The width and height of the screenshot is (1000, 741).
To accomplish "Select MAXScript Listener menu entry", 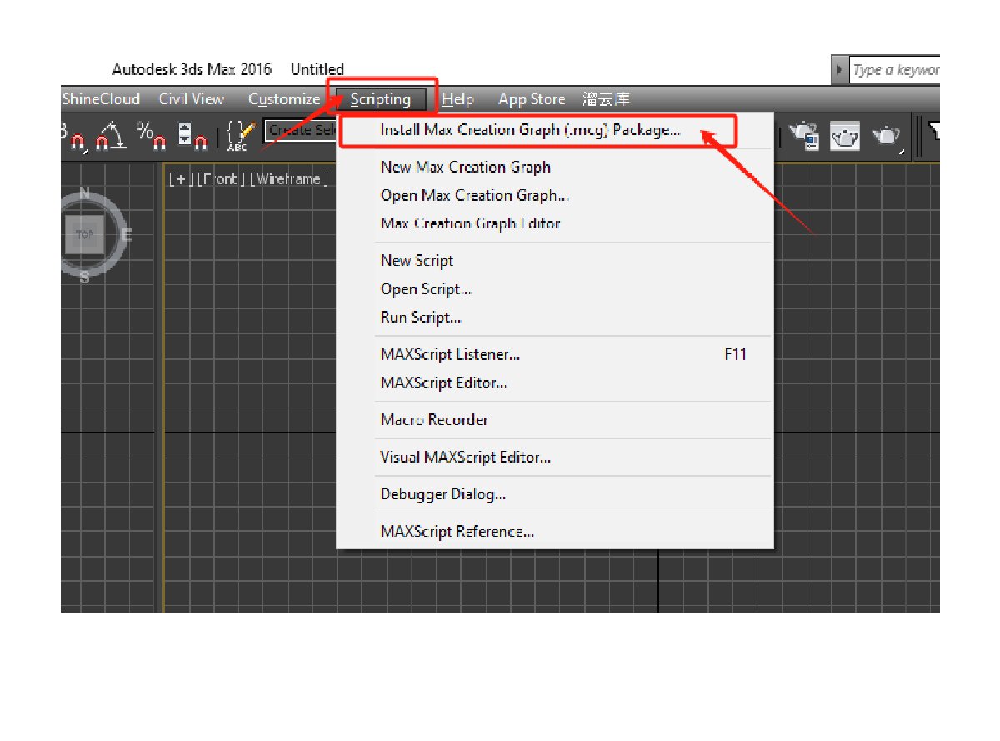I will point(450,354).
